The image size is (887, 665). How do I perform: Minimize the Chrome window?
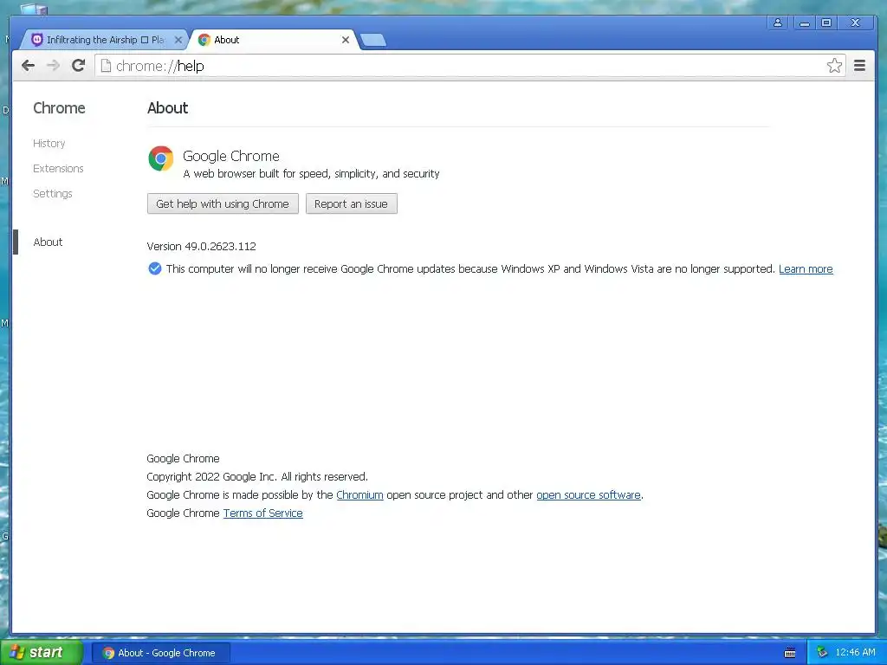[x=804, y=23]
